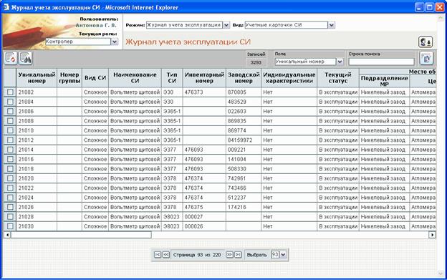Go to last page of records
This screenshot has width=447, height=280.
(238, 255)
